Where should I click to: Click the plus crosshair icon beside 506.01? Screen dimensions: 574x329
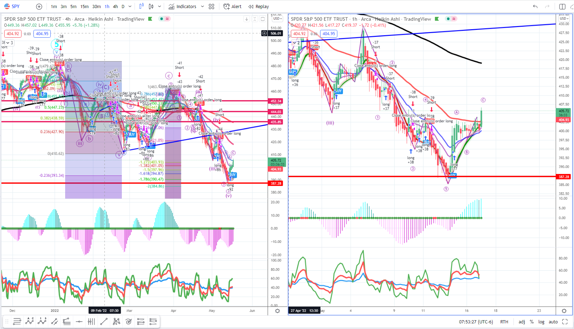[264, 33]
